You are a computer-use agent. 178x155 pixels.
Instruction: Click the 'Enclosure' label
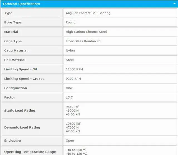point(13,141)
